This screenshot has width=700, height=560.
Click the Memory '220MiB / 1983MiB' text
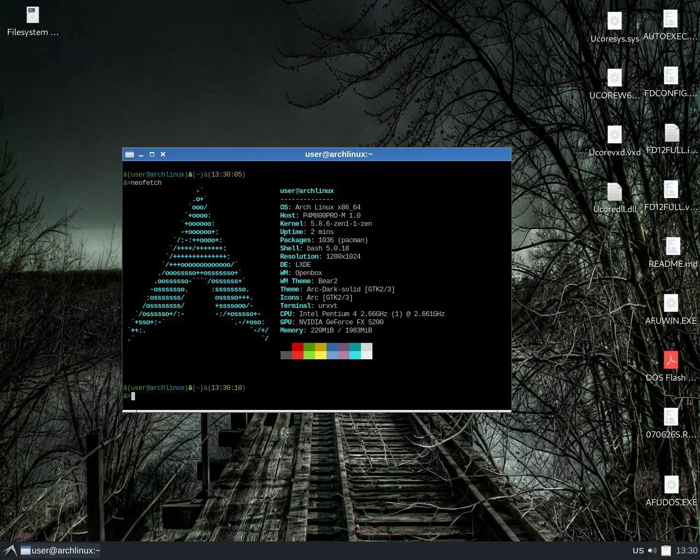(x=341, y=330)
